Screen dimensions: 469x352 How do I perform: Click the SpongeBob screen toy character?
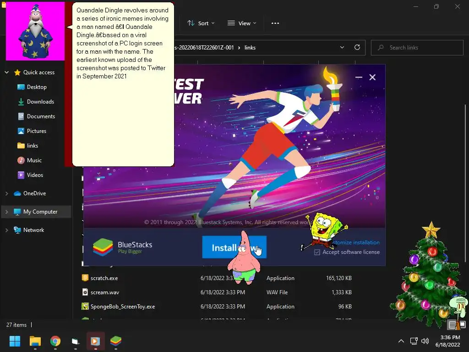[x=325, y=231]
